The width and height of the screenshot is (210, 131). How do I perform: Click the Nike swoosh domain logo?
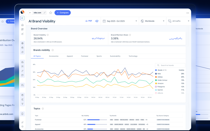pyautogui.click(x=30, y=13)
